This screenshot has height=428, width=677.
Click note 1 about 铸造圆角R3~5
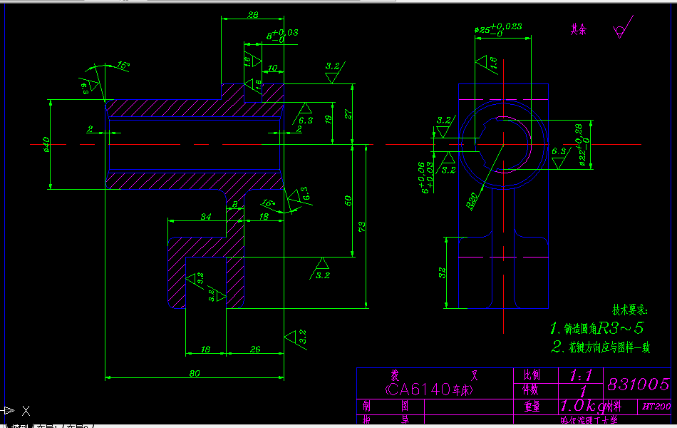pos(596,328)
